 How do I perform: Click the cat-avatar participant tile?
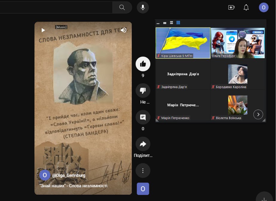pos(238,105)
